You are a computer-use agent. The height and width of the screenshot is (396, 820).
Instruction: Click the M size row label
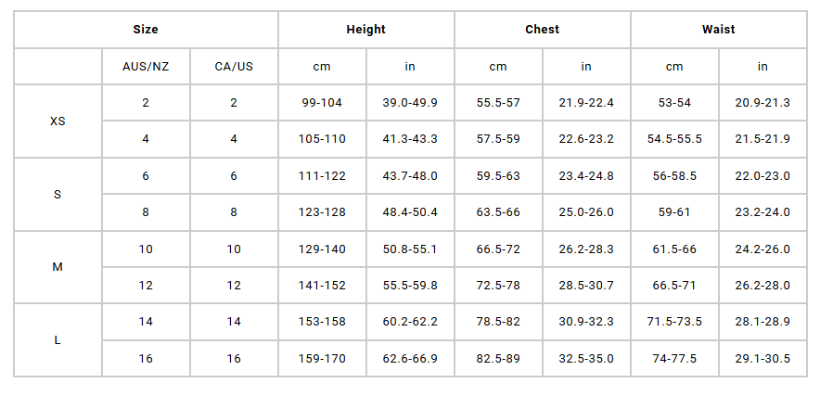pos(58,267)
